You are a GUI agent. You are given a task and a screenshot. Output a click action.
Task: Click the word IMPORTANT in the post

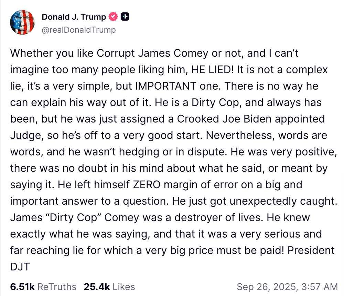coord(166,86)
